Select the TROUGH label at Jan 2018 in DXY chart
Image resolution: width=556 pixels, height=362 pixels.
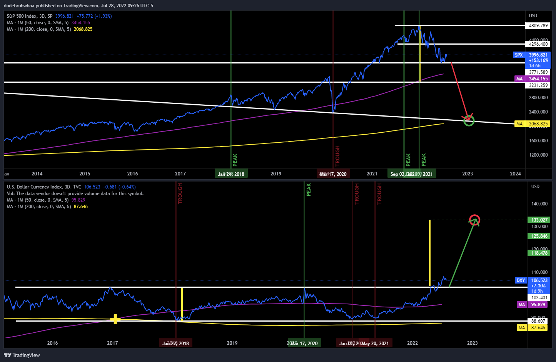[x=180, y=194]
